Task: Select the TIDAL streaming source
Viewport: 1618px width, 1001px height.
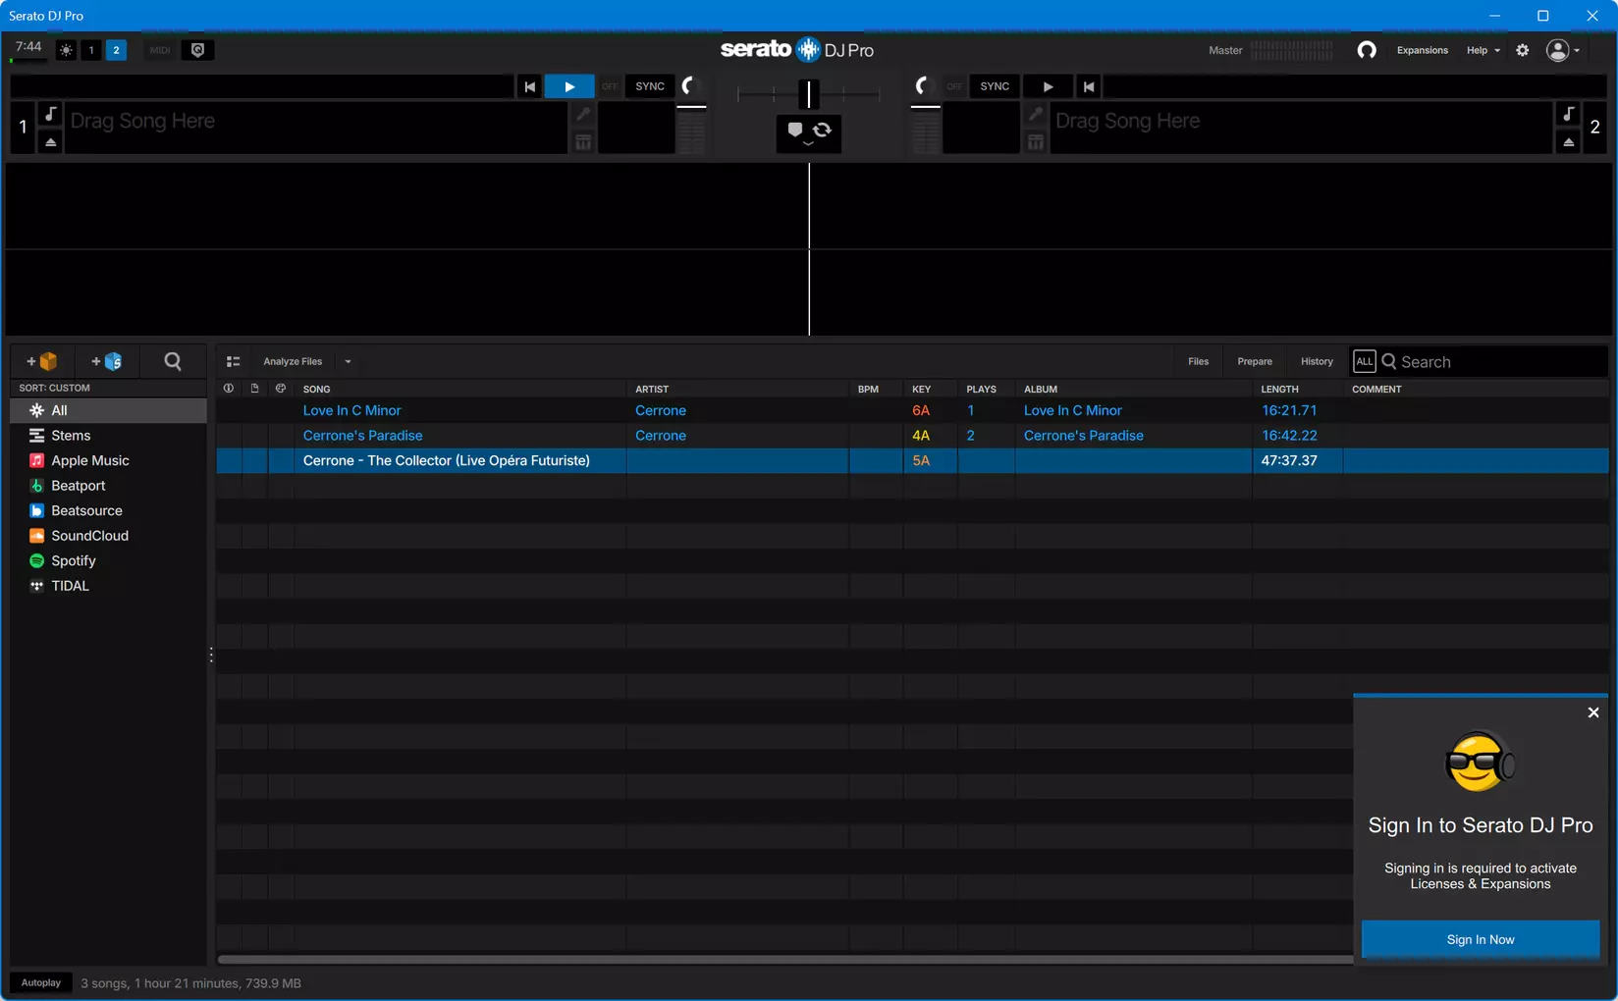Action: pos(70,586)
